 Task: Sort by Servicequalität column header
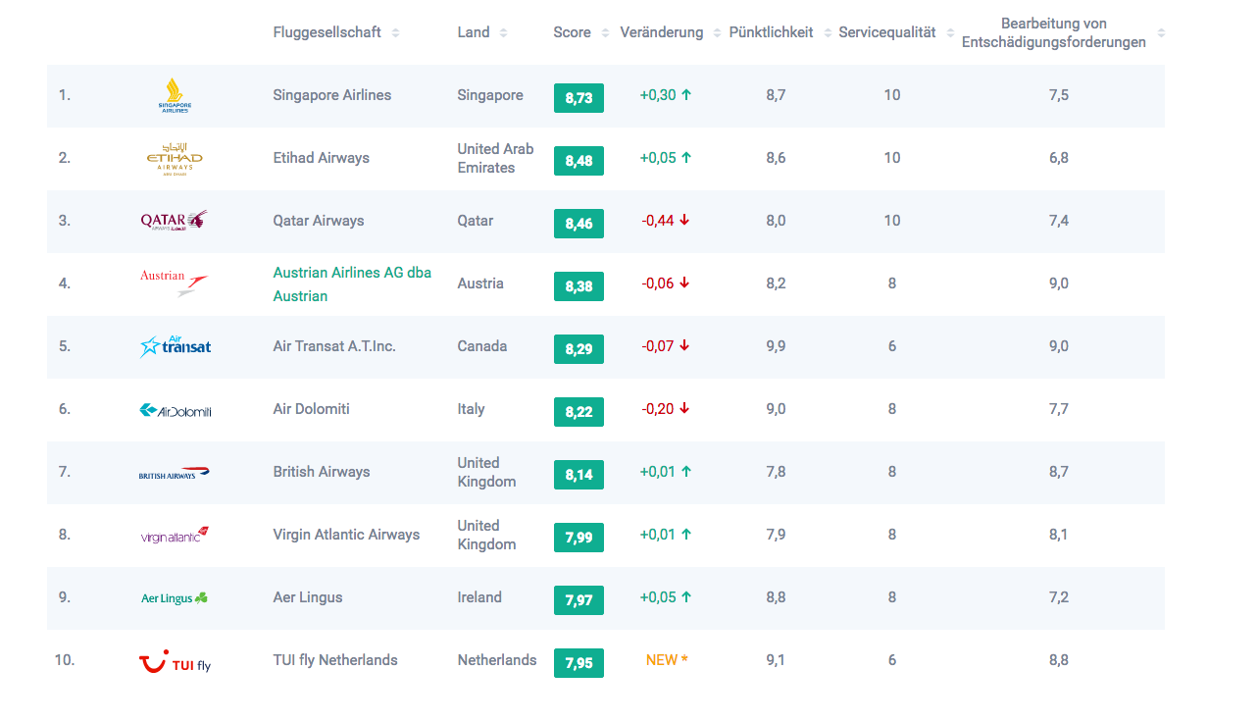click(887, 32)
